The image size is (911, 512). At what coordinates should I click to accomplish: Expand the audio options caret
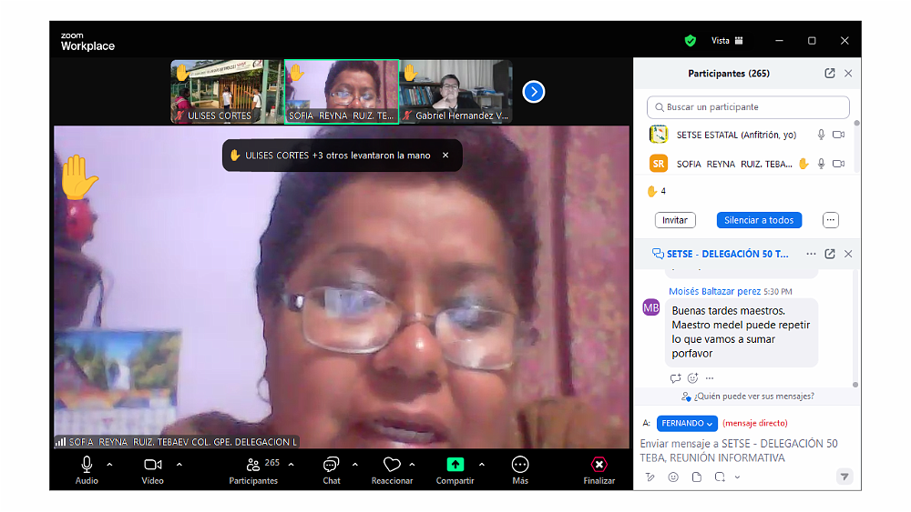point(110,464)
